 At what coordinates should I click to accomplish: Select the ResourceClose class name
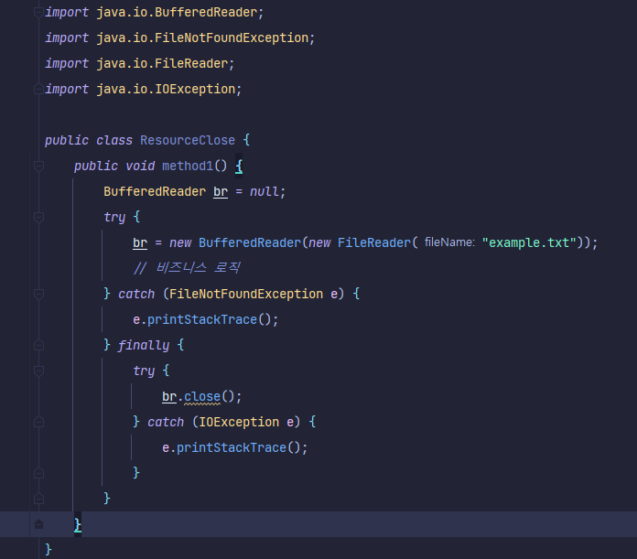(188, 141)
